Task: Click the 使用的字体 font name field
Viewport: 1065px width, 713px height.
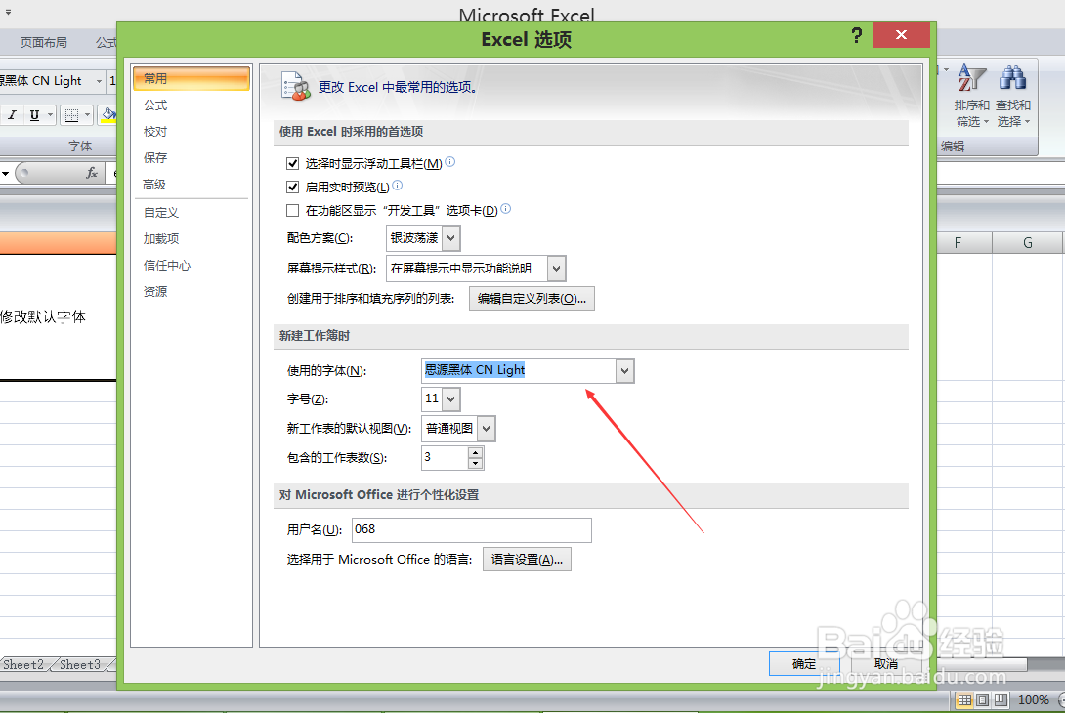Action: coord(519,371)
